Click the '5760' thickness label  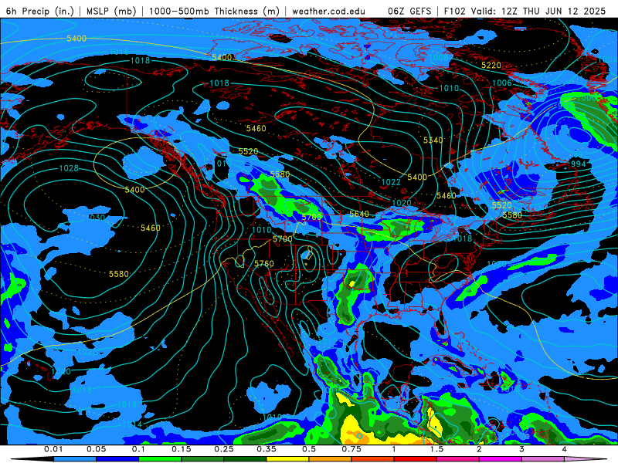[264, 263]
